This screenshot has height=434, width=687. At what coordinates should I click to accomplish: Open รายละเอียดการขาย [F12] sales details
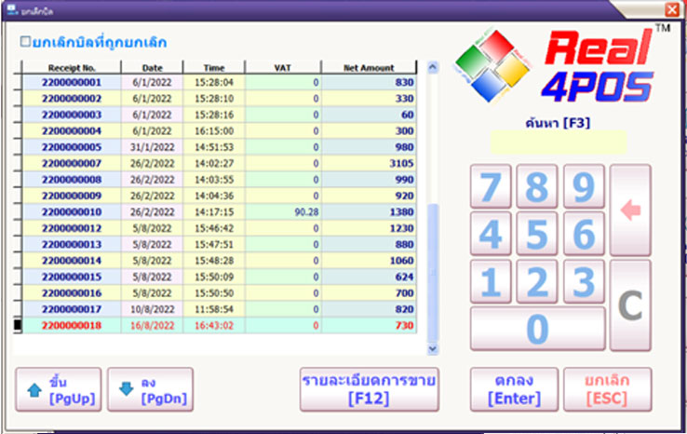click(370, 388)
